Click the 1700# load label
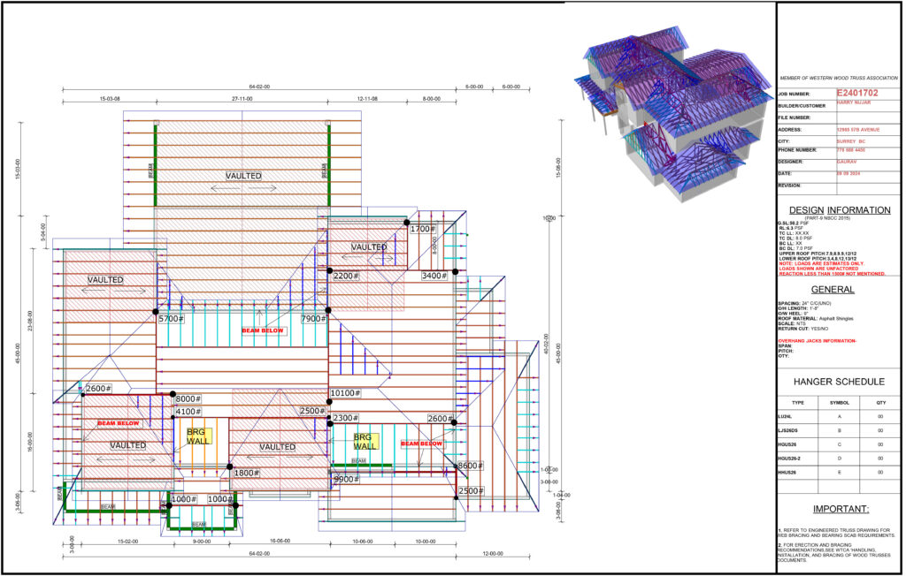 [x=423, y=229]
